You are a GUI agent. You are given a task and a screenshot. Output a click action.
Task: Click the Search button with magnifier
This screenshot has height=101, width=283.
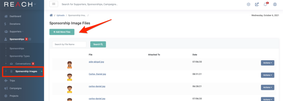coord(98,44)
